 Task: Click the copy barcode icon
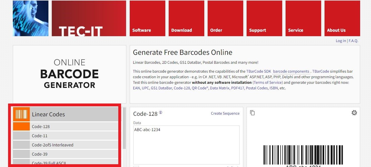point(252,113)
